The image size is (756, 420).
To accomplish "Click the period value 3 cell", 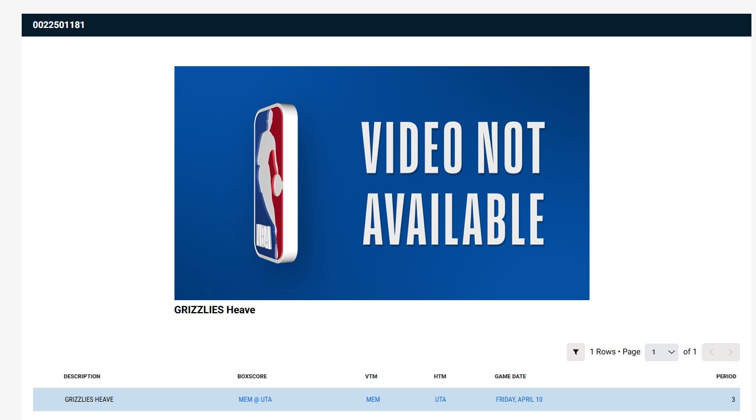I will click(733, 399).
